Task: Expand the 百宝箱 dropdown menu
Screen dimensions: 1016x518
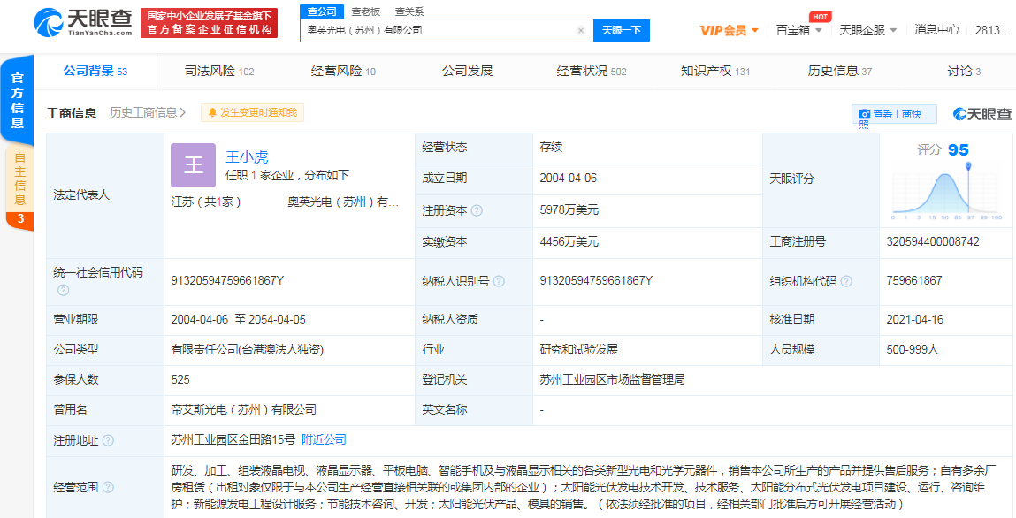Action: tap(799, 30)
